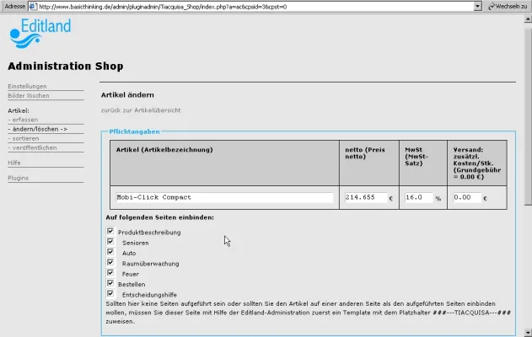Screen dimensions: 532x337
Task: Click the Versand zusätzl. Kosten column header
Action: [x=477, y=163]
